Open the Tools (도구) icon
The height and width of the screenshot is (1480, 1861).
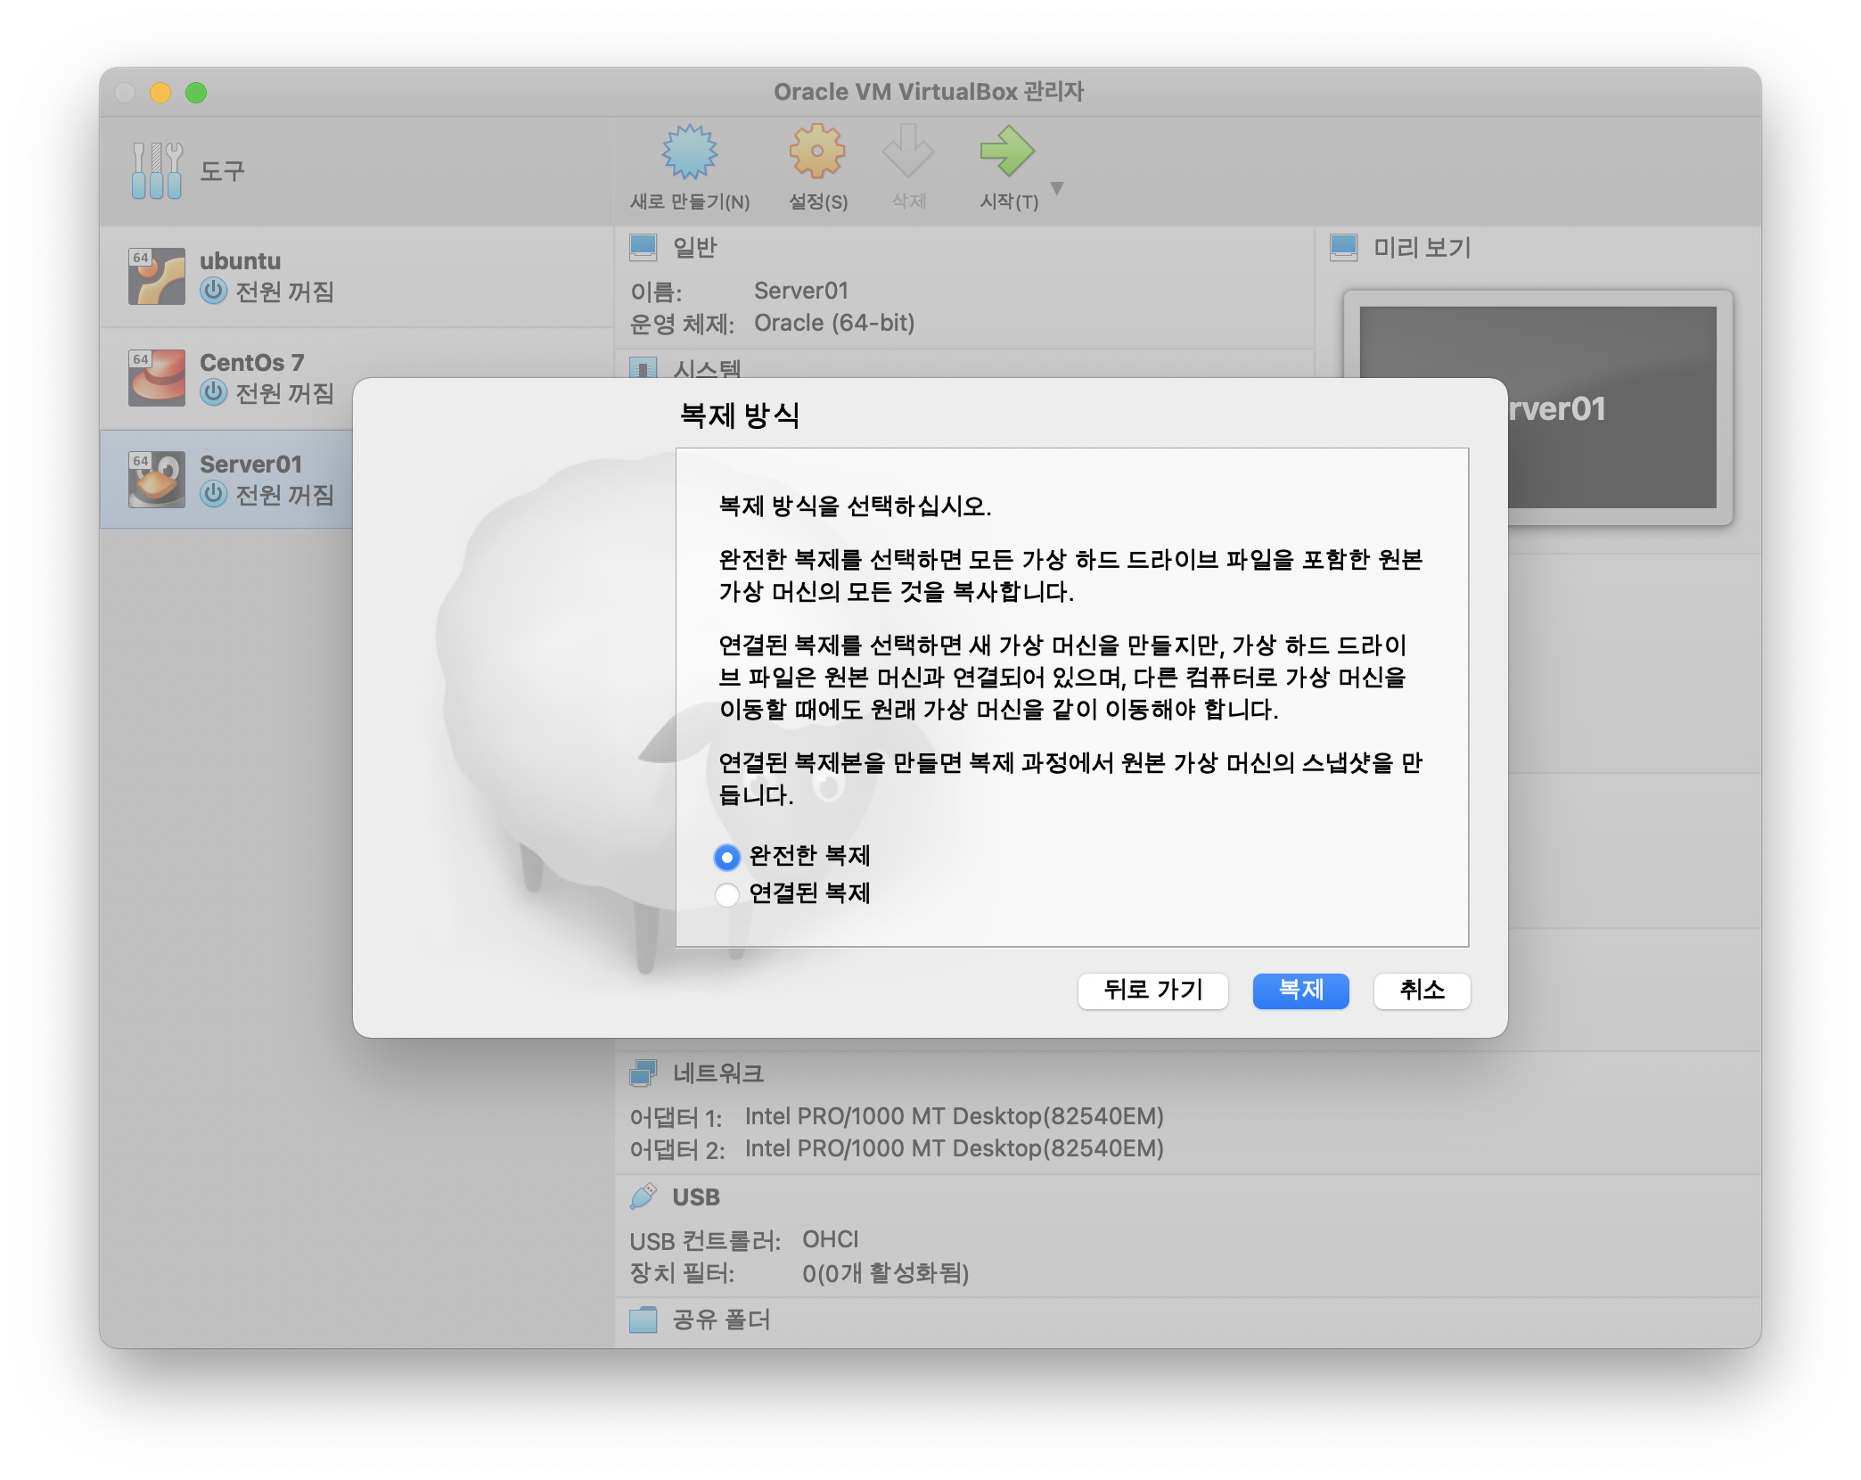pos(157,170)
